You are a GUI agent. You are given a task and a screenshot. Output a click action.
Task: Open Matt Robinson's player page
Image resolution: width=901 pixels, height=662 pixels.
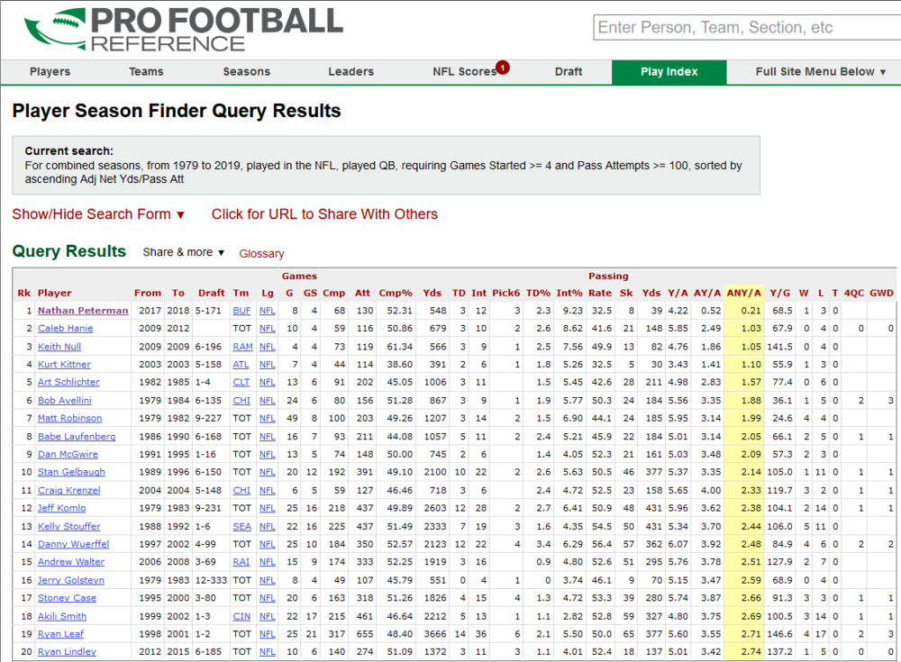click(69, 418)
